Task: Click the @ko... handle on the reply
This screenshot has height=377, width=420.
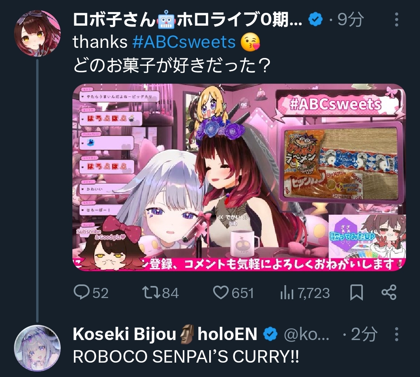Action: [306, 334]
